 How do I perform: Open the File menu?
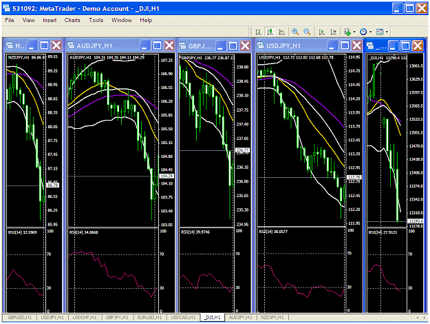click(10, 20)
